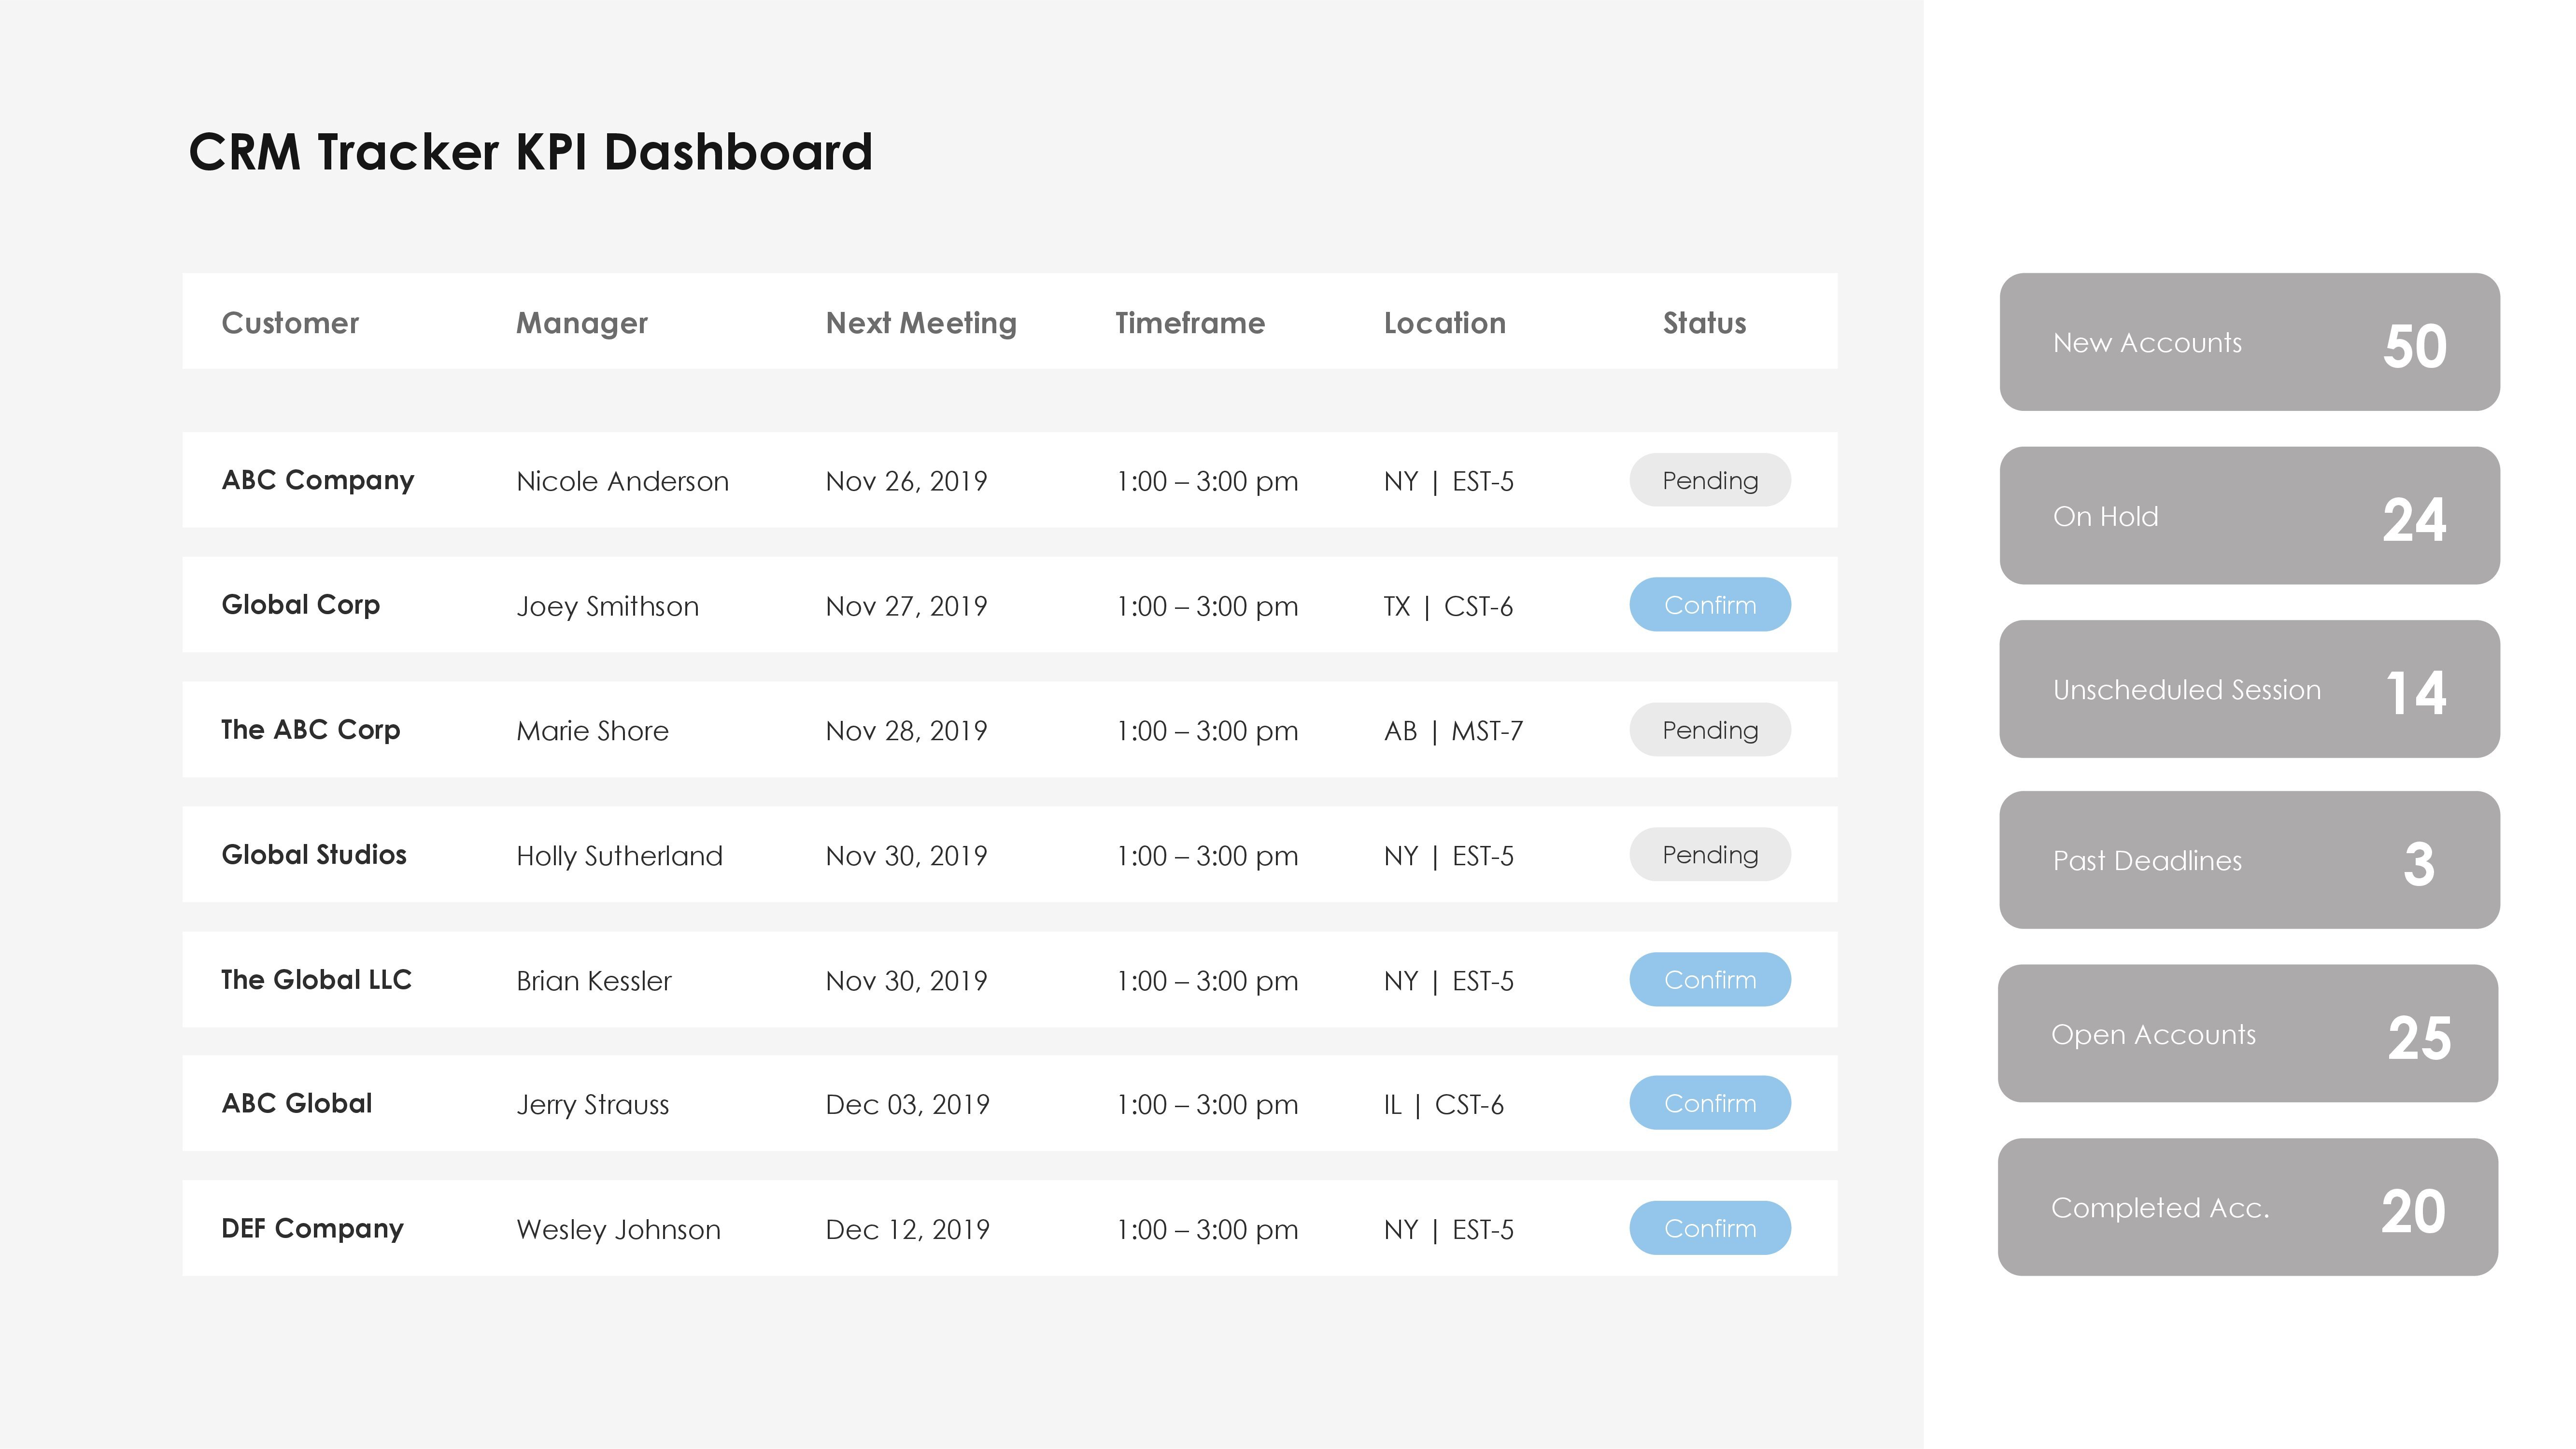Click the Location column header

[x=1445, y=323]
